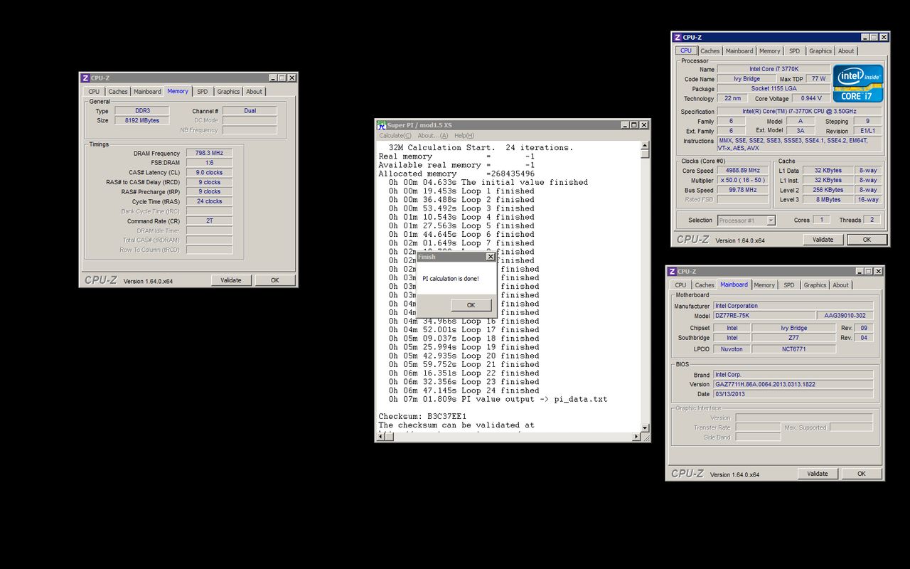910x569 pixels.
Task: Click the Cycle Time 24 clocks field
Action: [x=209, y=201]
